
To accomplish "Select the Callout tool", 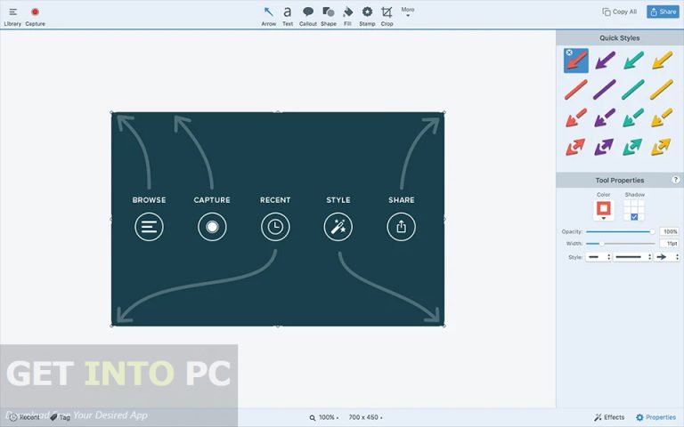I will [x=308, y=17].
